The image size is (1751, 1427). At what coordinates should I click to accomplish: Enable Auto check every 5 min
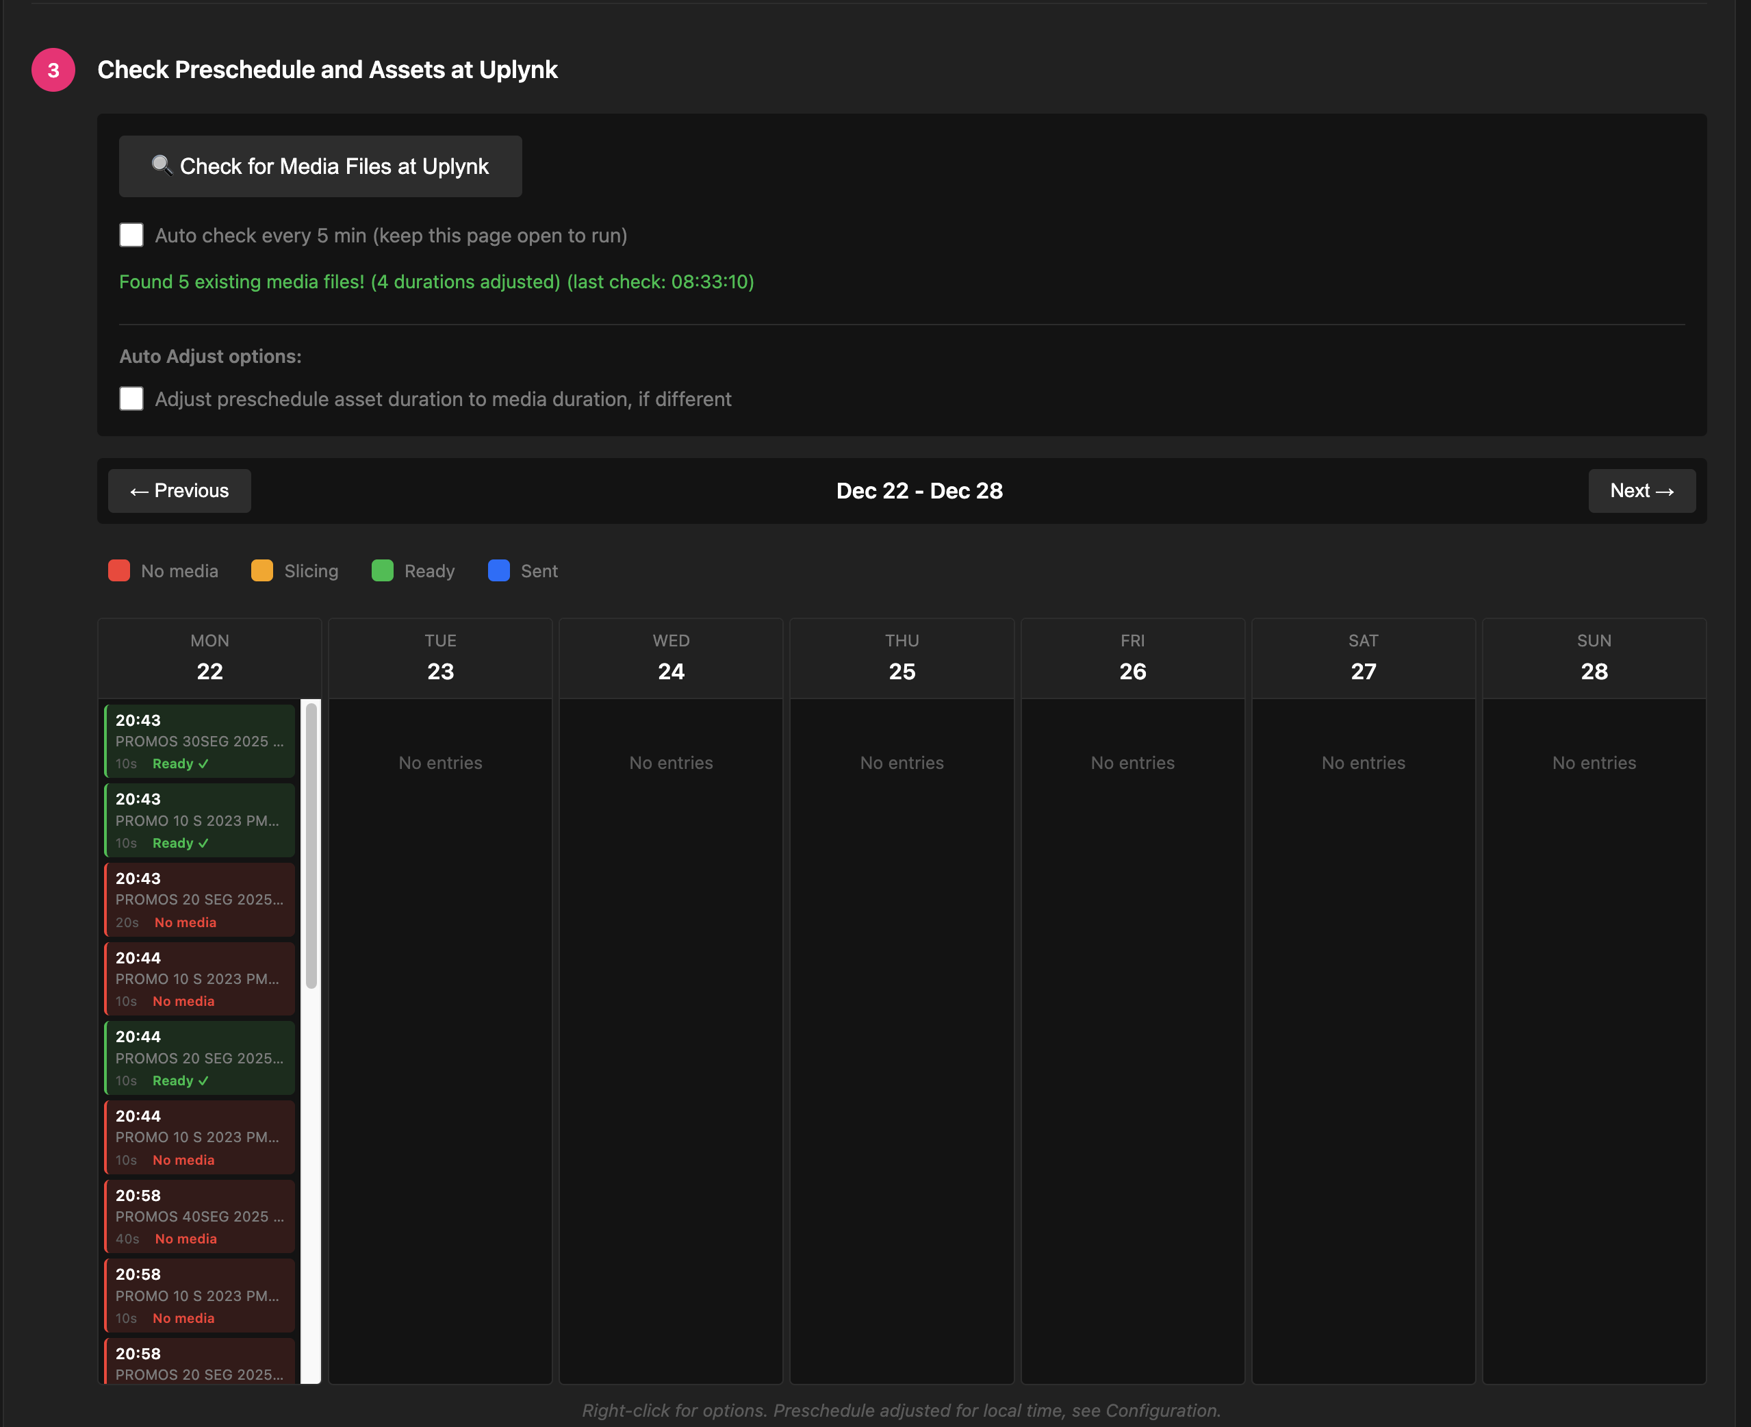[131, 235]
